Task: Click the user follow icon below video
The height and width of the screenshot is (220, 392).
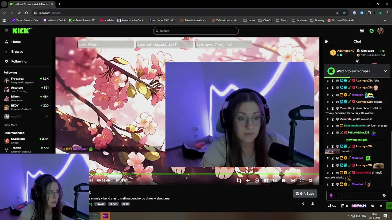Action: [x=313, y=204]
